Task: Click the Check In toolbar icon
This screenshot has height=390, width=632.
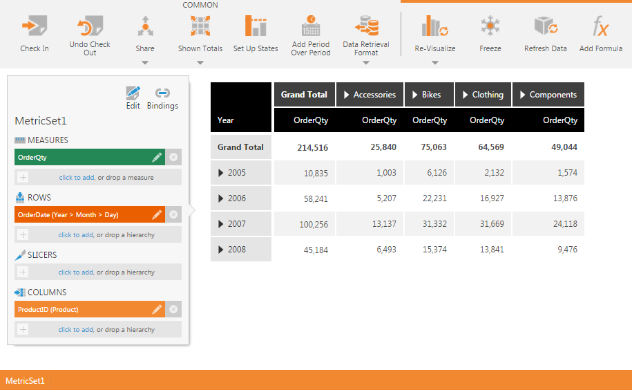Action: [34, 28]
